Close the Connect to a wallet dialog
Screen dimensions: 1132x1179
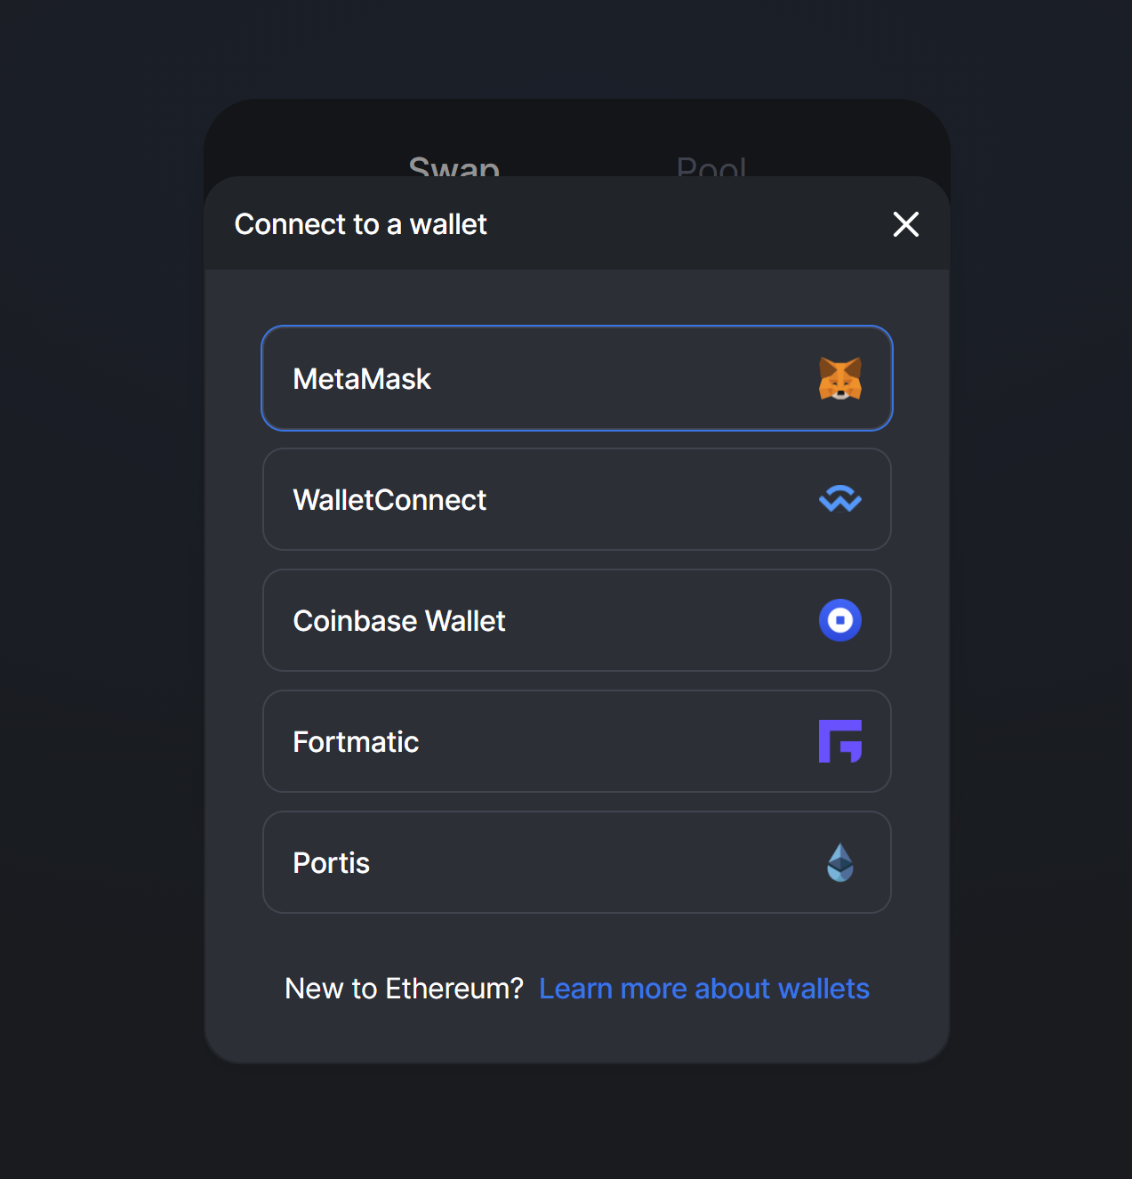905,224
